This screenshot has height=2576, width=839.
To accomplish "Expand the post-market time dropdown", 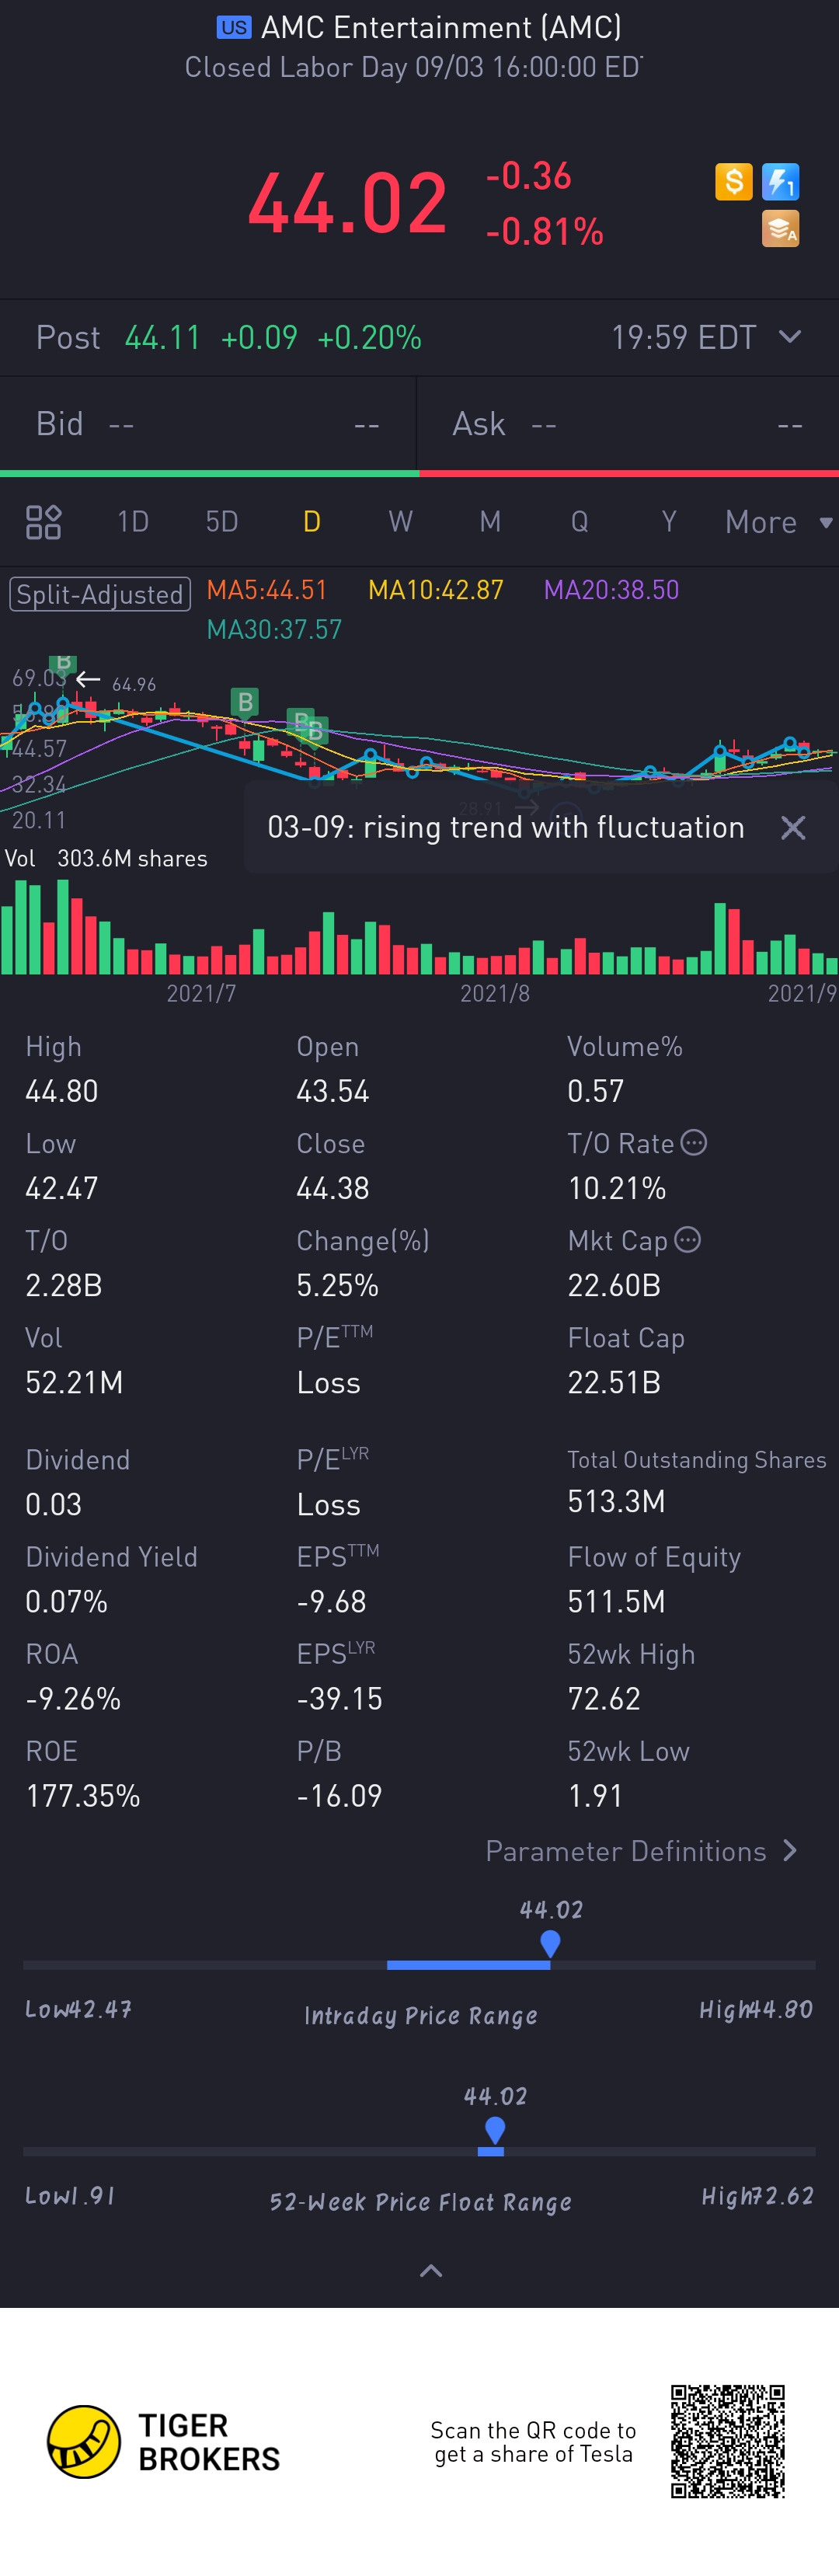I will tap(790, 337).
